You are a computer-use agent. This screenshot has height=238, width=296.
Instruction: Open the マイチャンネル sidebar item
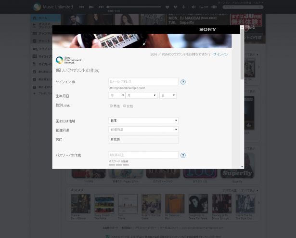(x=42, y=49)
